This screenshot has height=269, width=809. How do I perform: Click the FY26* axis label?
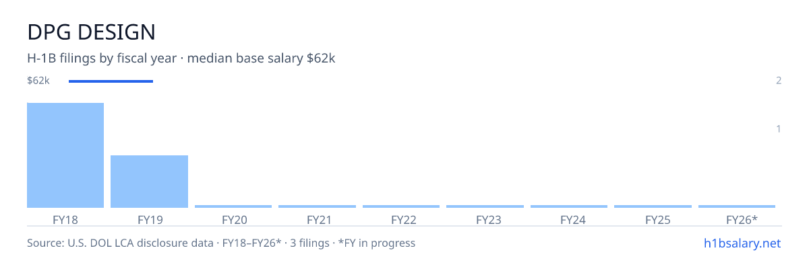(x=742, y=219)
